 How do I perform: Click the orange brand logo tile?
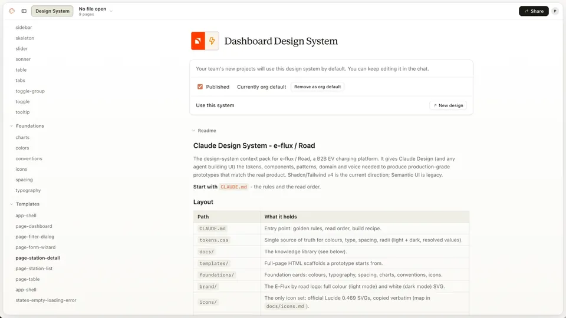pos(198,41)
